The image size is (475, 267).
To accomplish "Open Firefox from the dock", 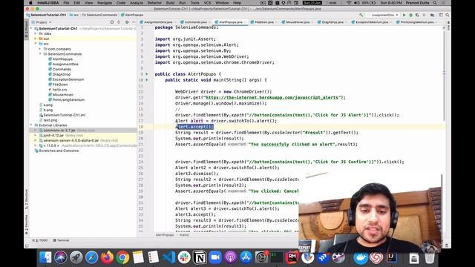I will click(107, 257).
